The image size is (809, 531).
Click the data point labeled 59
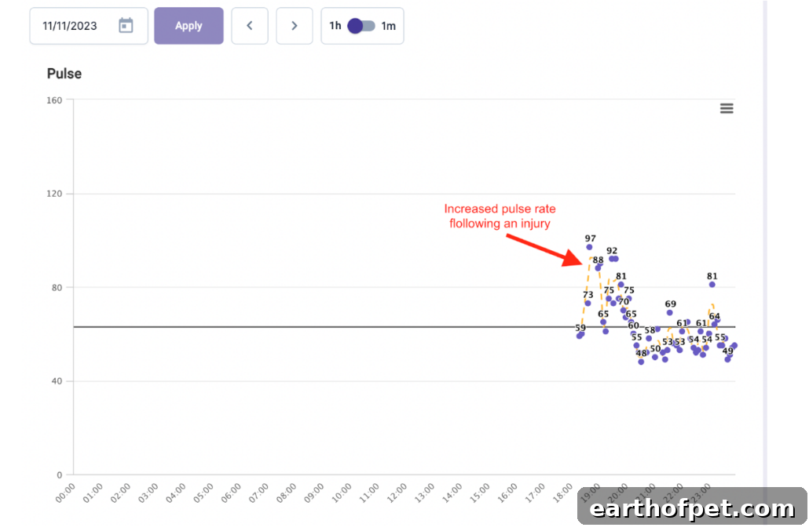pyautogui.click(x=580, y=336)
